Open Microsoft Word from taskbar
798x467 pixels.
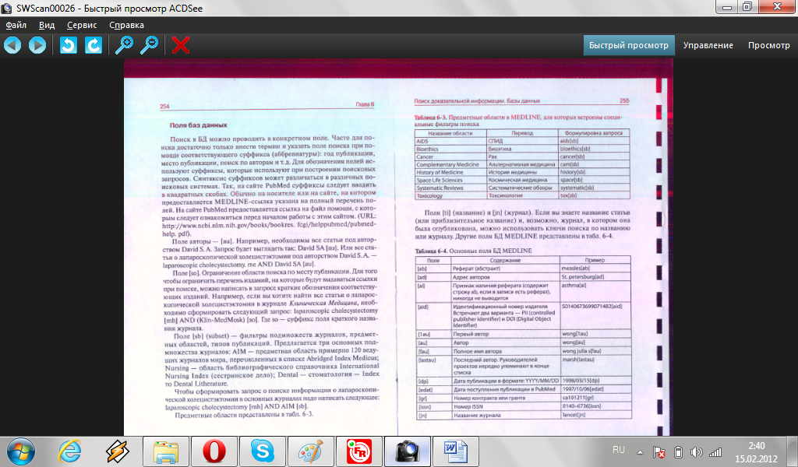point(456,451)
